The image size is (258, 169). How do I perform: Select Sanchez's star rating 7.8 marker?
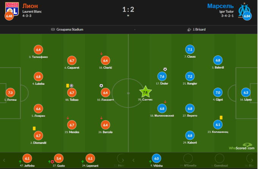(145, 92)
